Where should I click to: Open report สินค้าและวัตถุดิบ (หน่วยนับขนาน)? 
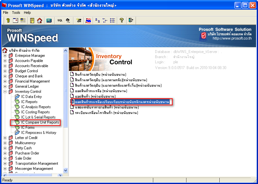pos(100,74)
